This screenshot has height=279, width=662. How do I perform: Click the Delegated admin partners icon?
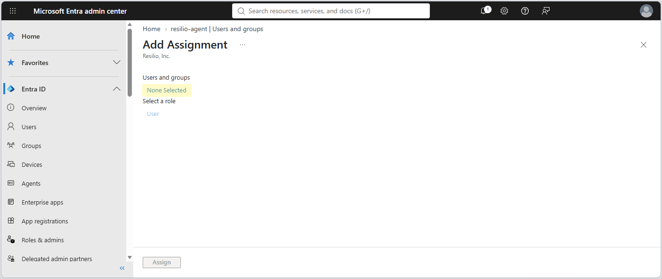click(11, 259)
